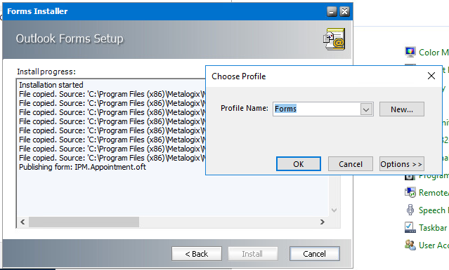The width and height of the screenshot is (449, 270).
Task: Select 'Publishing form: IPM.Appointment.oft' log line
Action: [82, 167]
